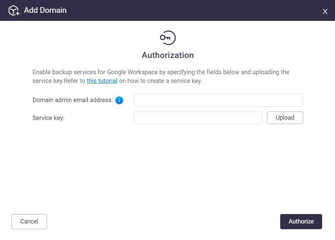Click the 'Domain admin email address:' label
This screenshot has width=335, height=240.
pos(72,100)
